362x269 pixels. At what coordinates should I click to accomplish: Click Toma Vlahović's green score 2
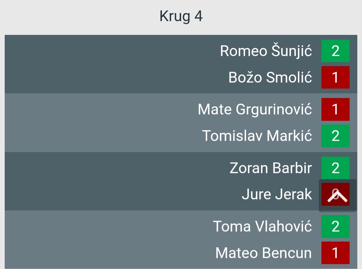(x=336, y=226)
